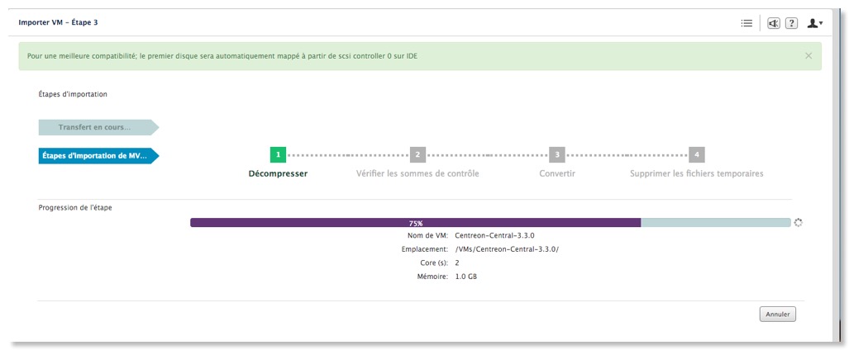849x350 pixels.
Task: Dismiss the green compatibility notification
Action: tap(808, 55)
